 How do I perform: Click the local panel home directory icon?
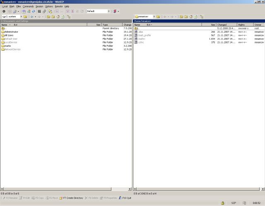click(x=58, y=17)
